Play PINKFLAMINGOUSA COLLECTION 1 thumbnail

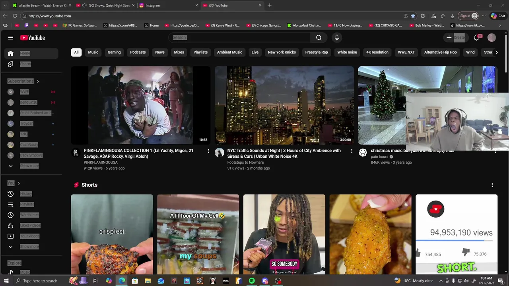[141, 105]
